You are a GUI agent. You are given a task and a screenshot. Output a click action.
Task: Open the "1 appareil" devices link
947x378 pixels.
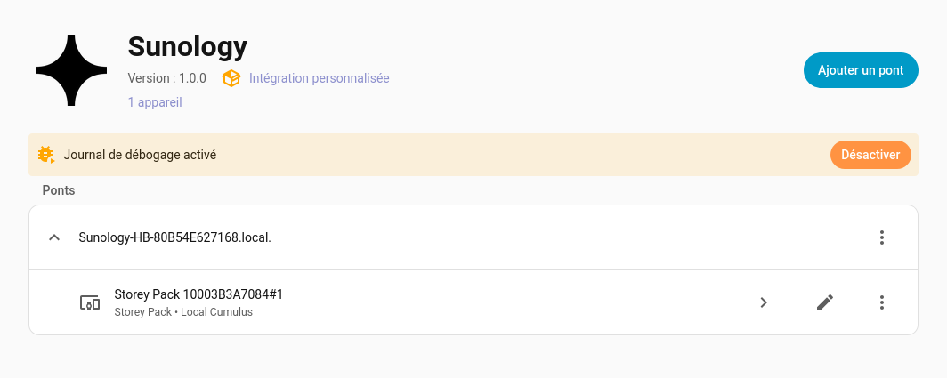pos(155,102)
